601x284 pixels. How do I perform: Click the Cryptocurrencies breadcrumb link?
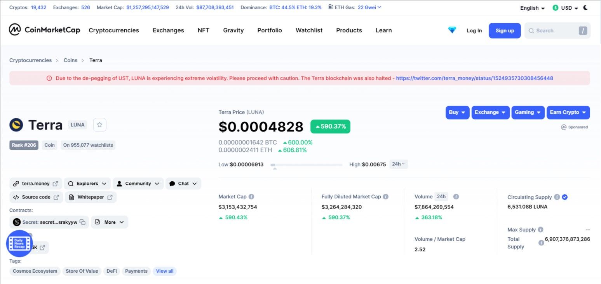[x=30, y=60]
